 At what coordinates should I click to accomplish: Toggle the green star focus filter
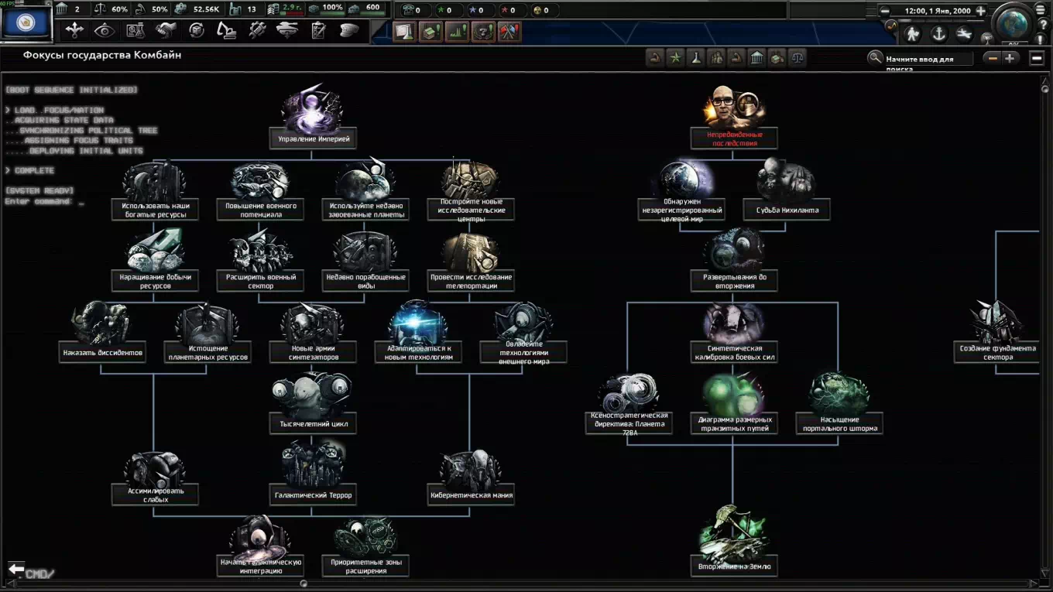pyautogui.click(x=676, y=58)
